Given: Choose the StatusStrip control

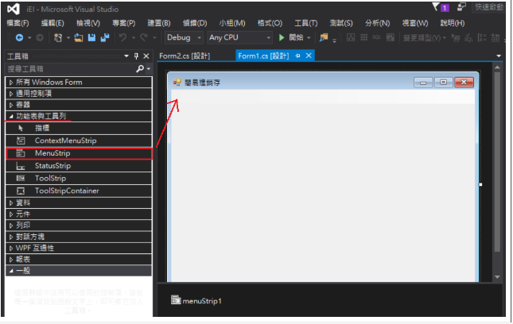Looking at the screenshot, I should coord(52,165).
